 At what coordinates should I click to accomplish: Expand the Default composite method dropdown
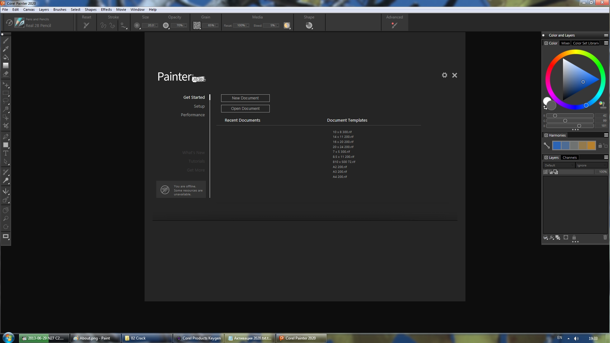click(559, 165)
